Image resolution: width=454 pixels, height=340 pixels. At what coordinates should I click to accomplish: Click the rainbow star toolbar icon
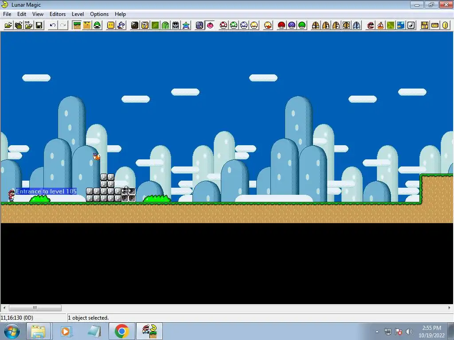186,25
